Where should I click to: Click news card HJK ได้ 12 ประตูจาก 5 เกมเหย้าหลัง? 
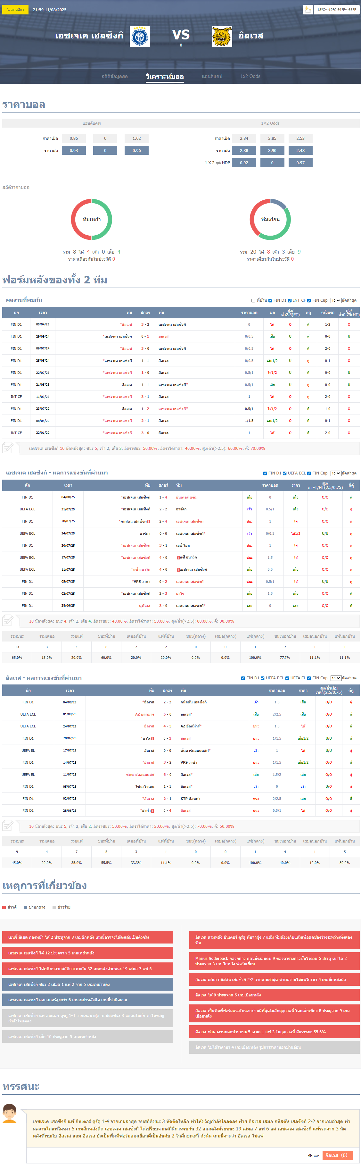(87, 953)
